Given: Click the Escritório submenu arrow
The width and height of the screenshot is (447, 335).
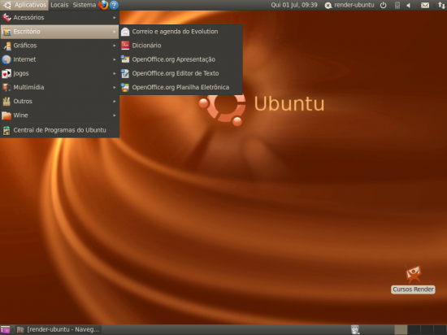Looking at the screenshot, I should pos(115,32).
